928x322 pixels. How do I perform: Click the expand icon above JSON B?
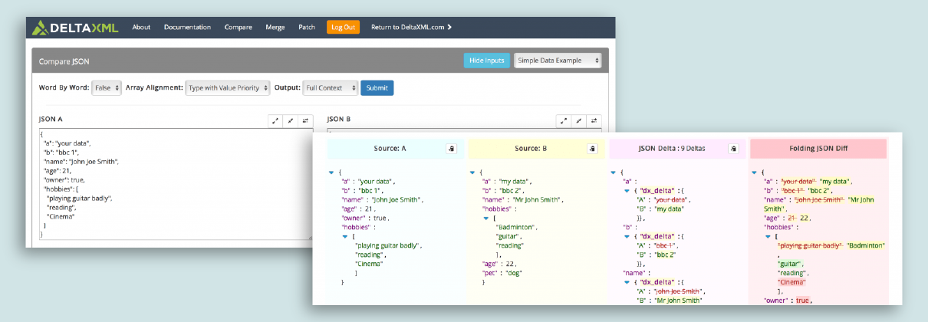click(564, 120)
